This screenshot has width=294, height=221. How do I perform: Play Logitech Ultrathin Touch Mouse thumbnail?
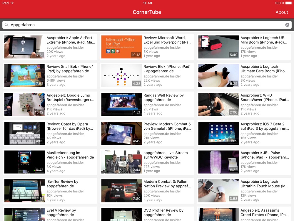pyautogui.click(x=218, y=191)
